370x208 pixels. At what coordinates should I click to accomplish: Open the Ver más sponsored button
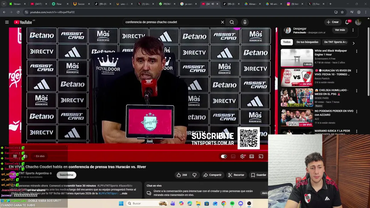tap(340, 30)
